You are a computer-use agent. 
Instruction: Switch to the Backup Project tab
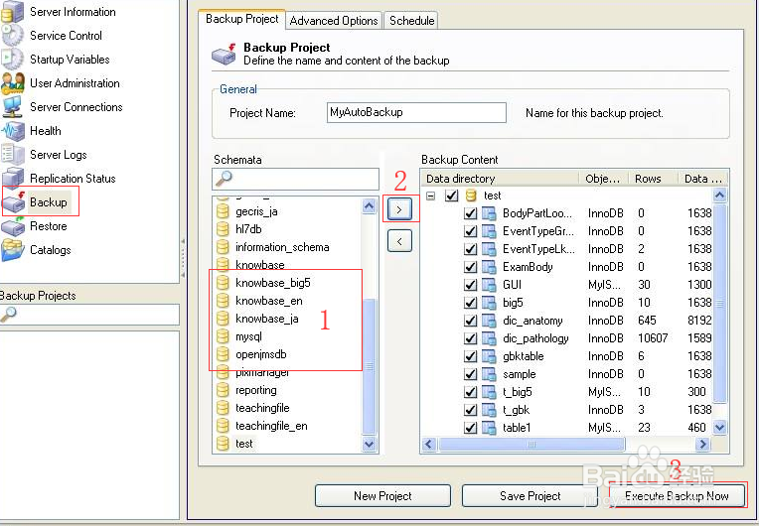242,19
